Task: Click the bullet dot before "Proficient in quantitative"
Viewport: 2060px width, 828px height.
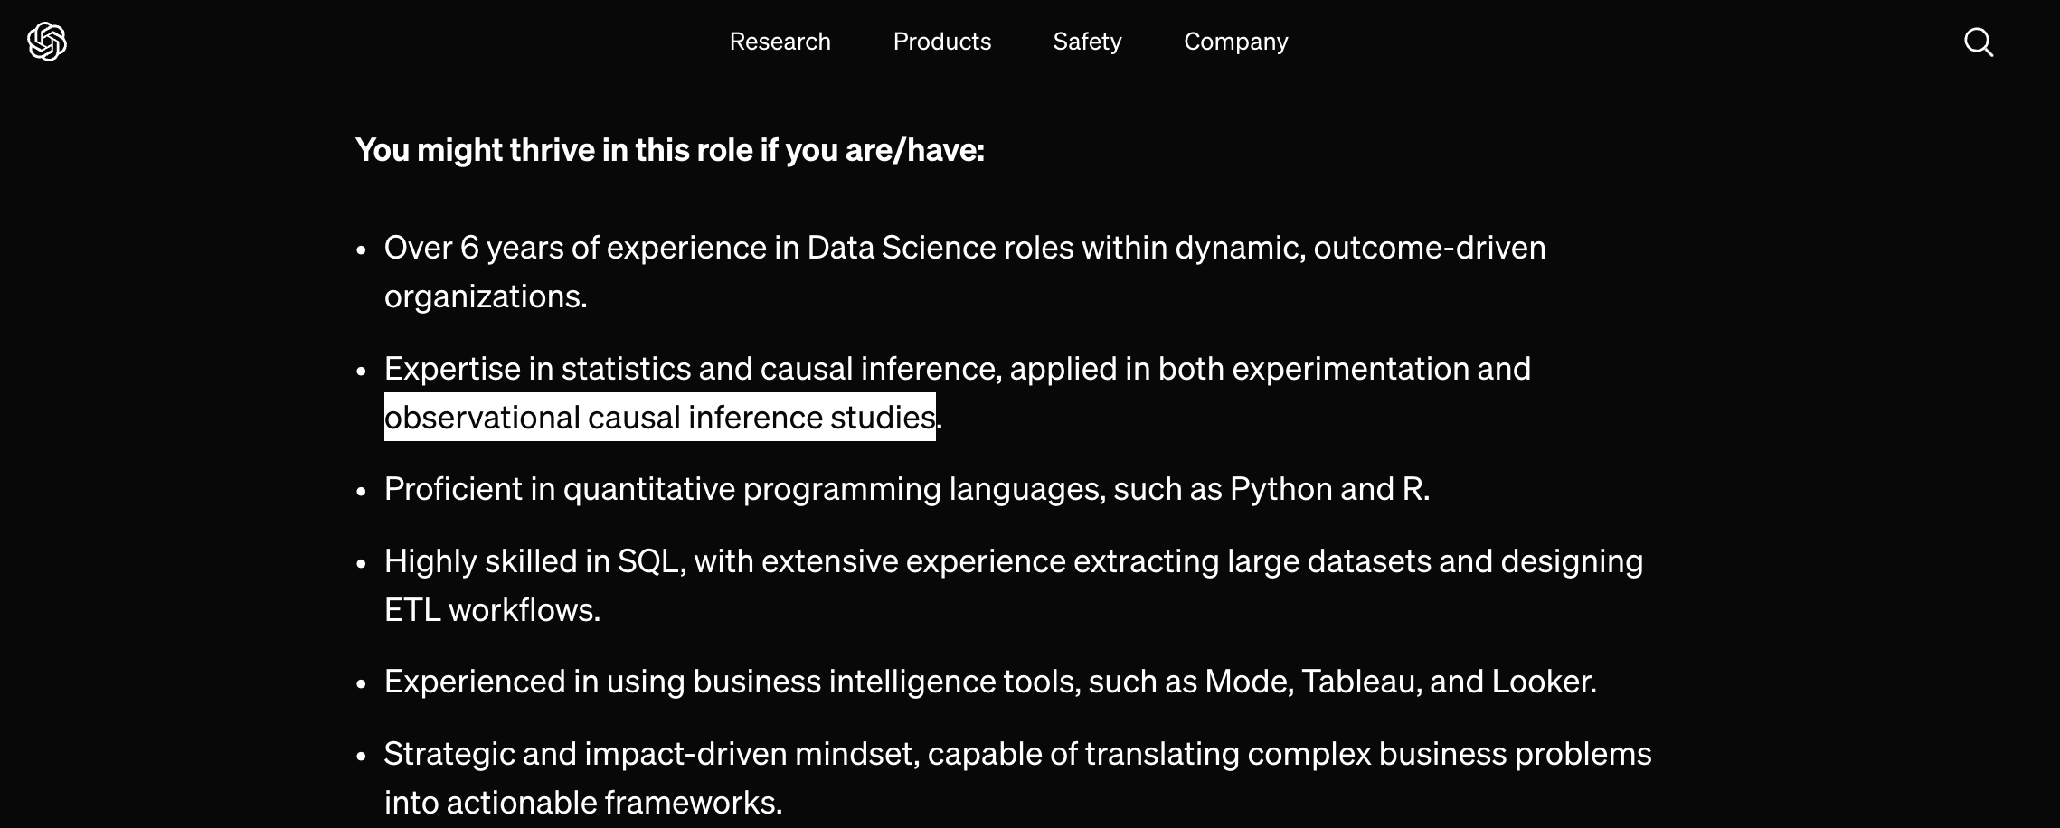Action: tap(362, 491)
